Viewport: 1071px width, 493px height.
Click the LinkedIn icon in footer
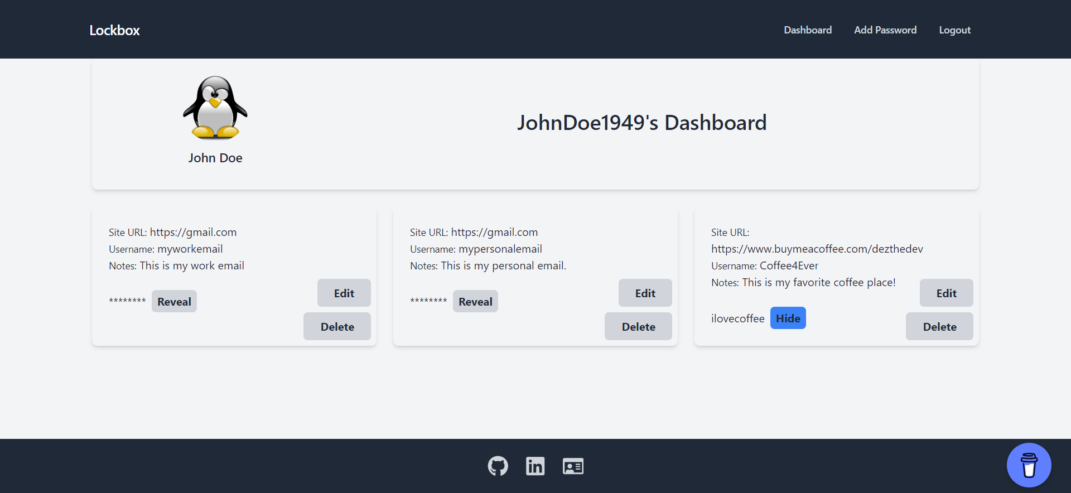[x=535, y=466]
